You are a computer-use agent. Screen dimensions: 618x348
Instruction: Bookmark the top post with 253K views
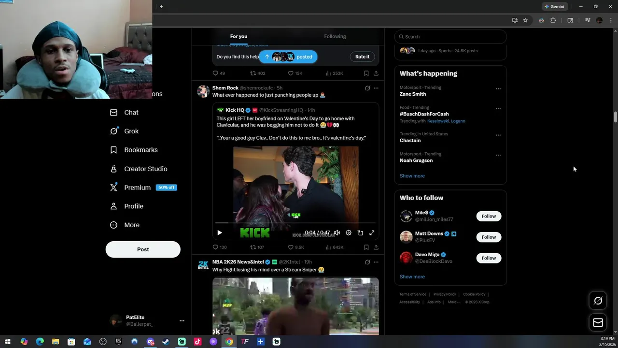click(x=366, y=73)
